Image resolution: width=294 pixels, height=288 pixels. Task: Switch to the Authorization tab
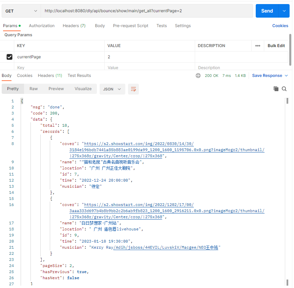pos(42,26)
